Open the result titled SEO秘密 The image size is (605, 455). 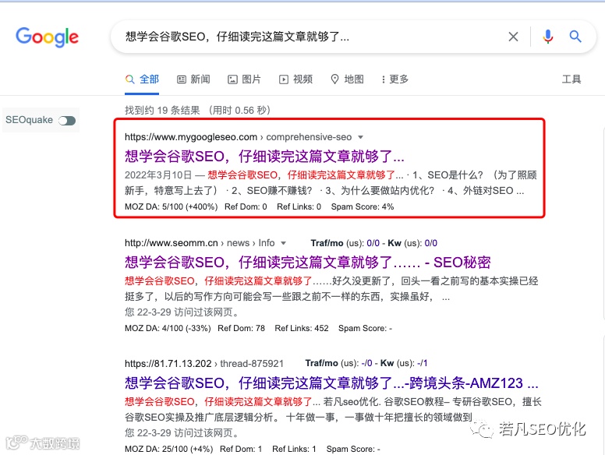pyautogui.click(x=307, y=263)
